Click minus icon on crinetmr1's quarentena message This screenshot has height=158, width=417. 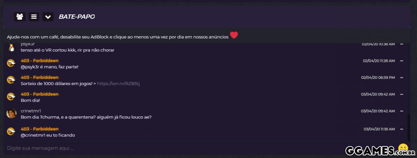(x=401, y=111)
